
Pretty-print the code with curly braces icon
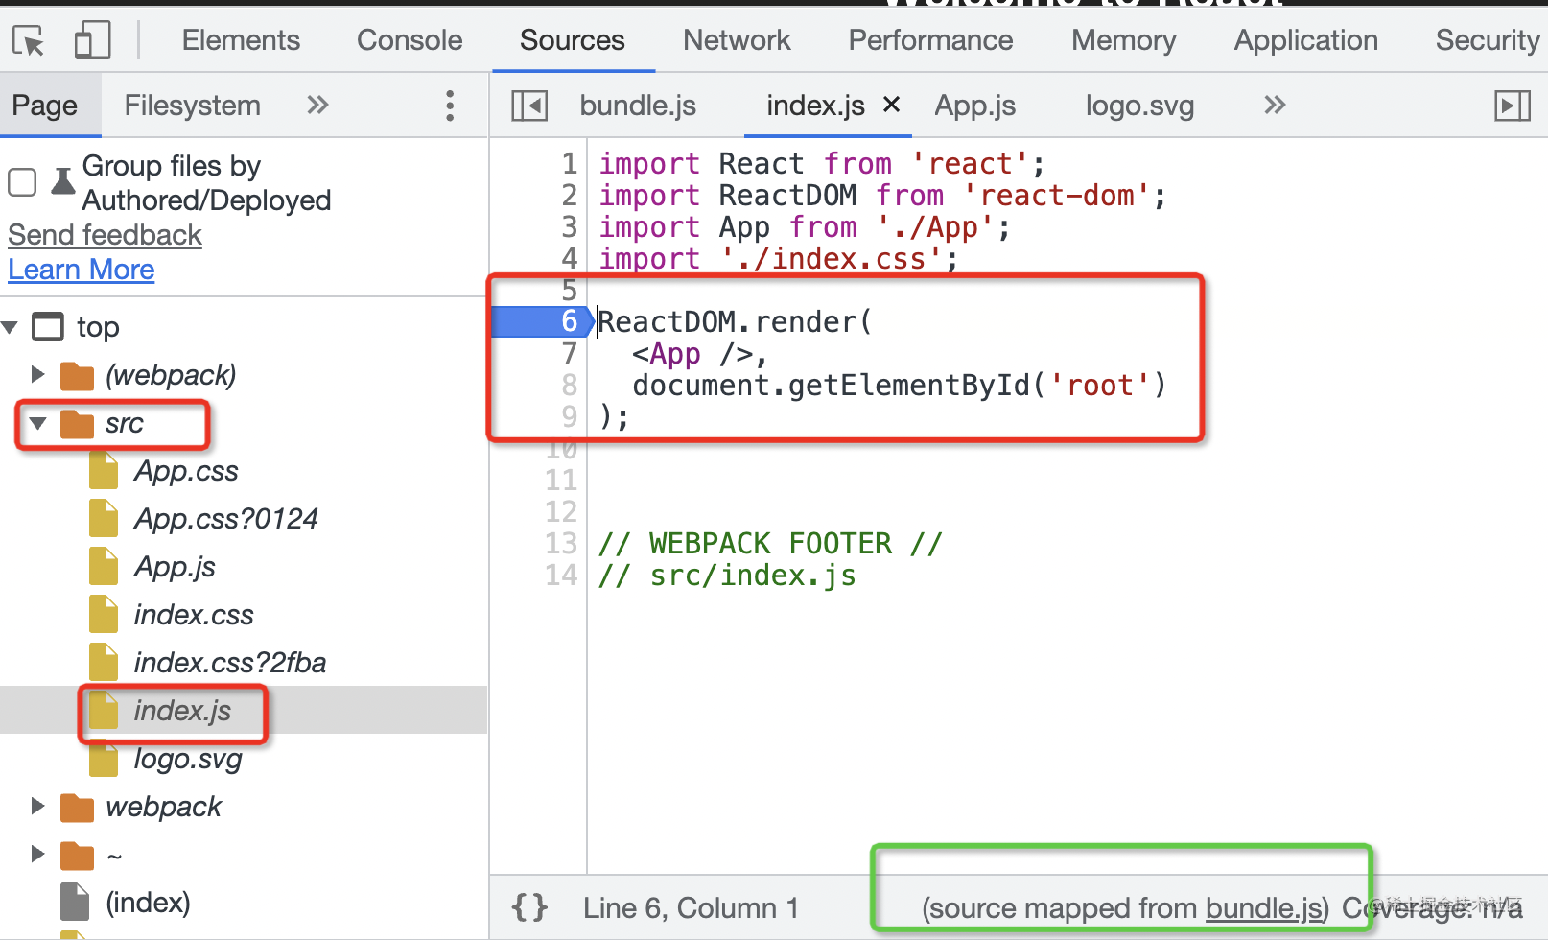[x=529, y=907]
